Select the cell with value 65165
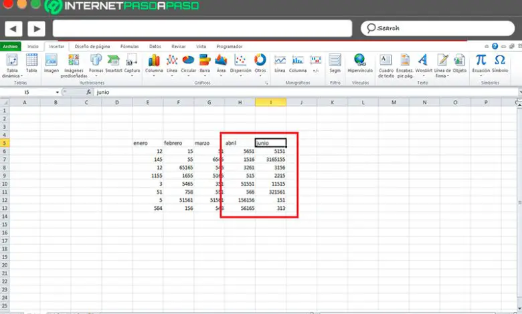This screenshot has height=314, width=522. [x=179, y=168]
